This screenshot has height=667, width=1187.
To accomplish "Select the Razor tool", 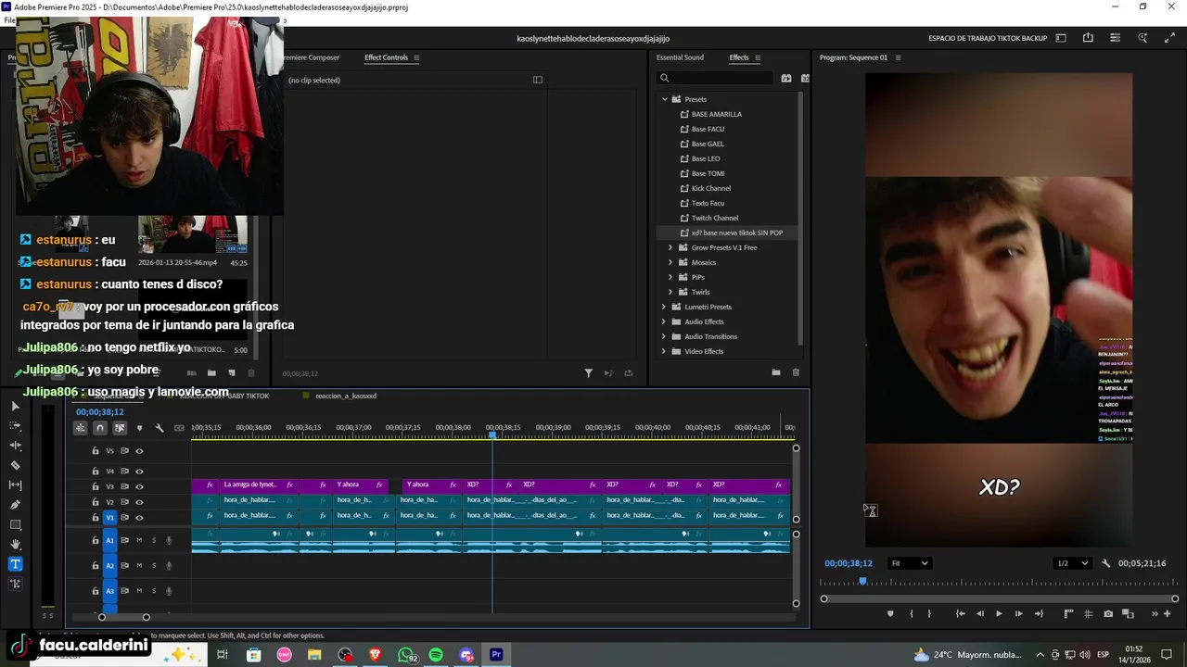I will [15, 465].
